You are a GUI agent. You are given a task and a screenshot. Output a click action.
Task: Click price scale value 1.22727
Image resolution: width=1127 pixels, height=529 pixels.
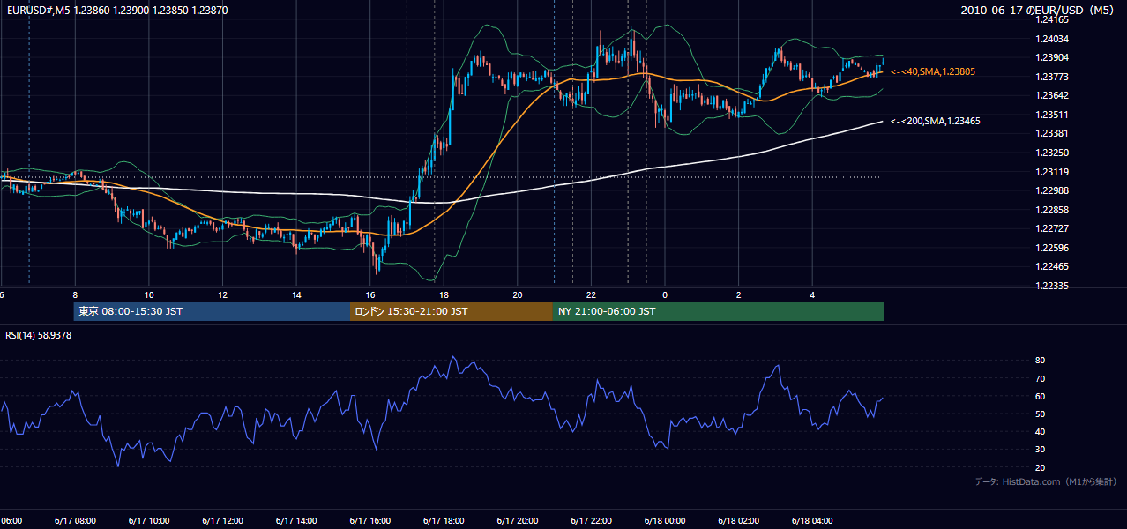point(1054,228)
